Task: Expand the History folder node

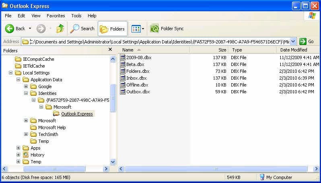Action: (18, 155)
